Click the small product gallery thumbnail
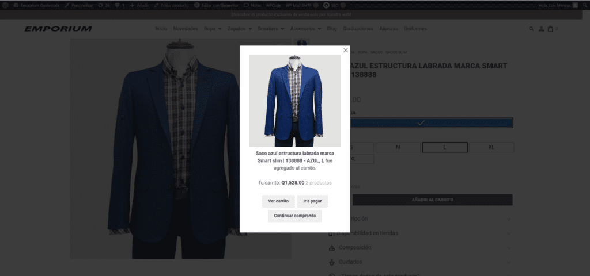The width and height of the screenshot is (590, 276). [301, 42]
